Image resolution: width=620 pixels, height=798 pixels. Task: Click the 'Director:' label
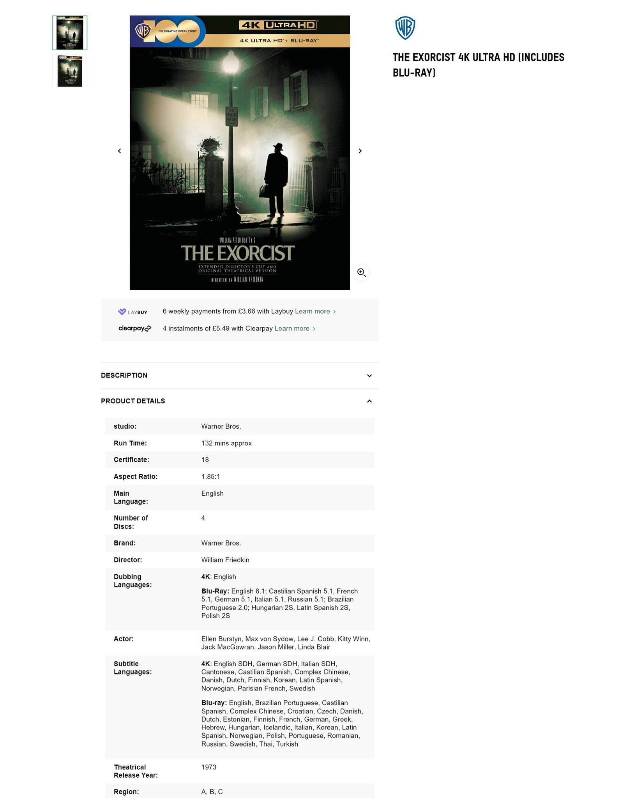[128, 560]
